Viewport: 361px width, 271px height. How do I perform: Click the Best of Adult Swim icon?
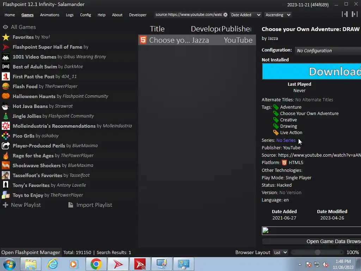tap(6, 67)
